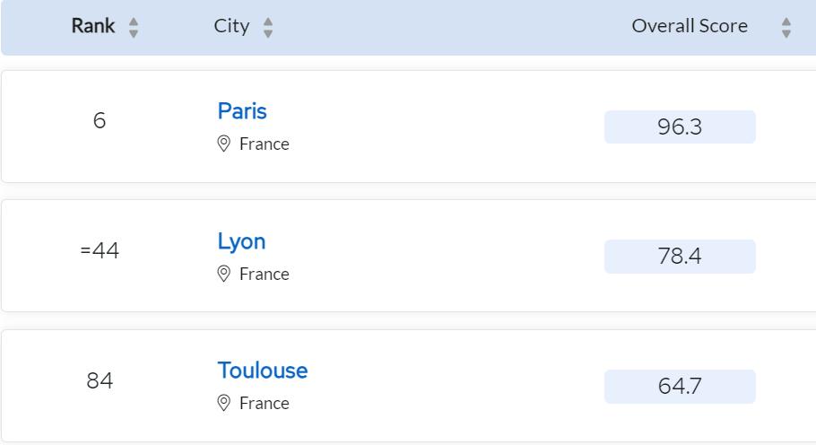Image resolution: width=816 pixels, height=445 pixels.
Task: Select the 78.4 score badge
Action: click(x=680, y=257)
